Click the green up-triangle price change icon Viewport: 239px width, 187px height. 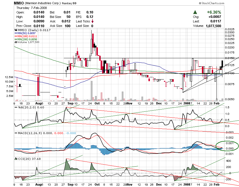(195, 12)
